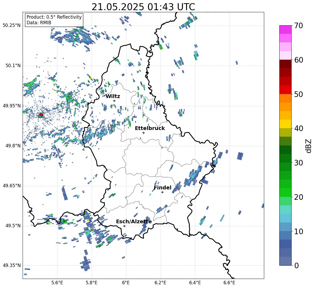
Task: Click the yellow colorbar swatch just above 40
Action: click(x=285, y=124)
